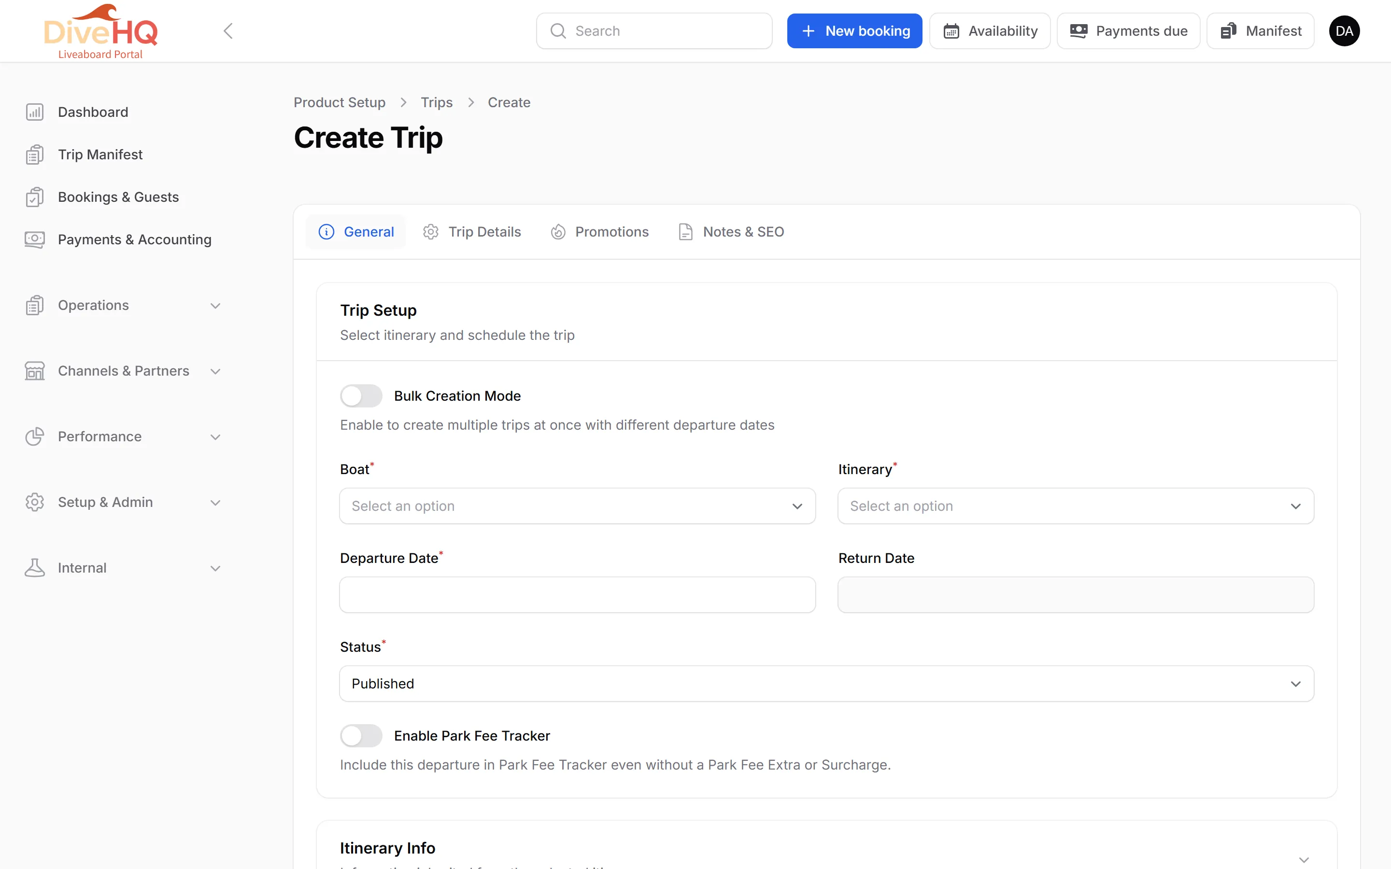
Task: Click the Create breadcrumb
Action: pos(509,102)
